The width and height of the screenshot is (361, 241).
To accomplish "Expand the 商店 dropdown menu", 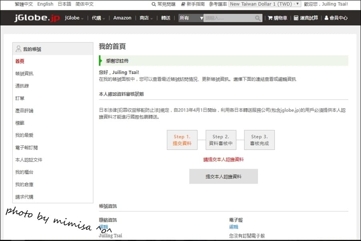I will 145,18.
